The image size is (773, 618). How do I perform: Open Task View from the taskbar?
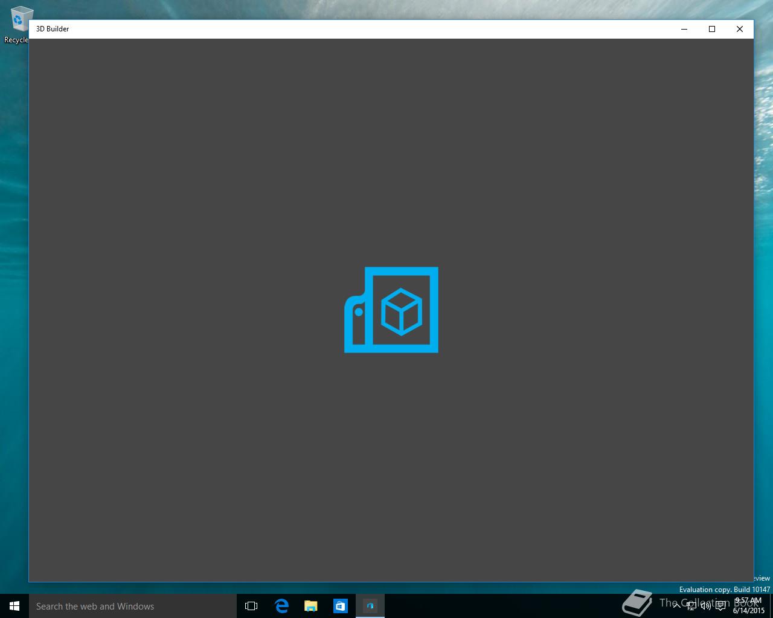click(x=251, y=606)
